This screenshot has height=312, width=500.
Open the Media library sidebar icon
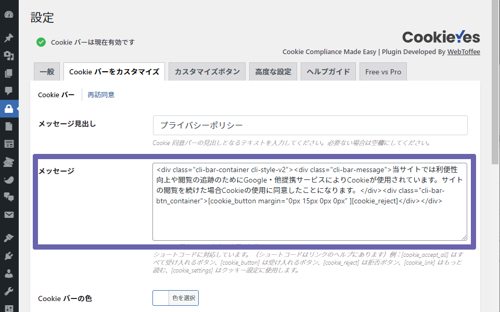click(9, 56)
